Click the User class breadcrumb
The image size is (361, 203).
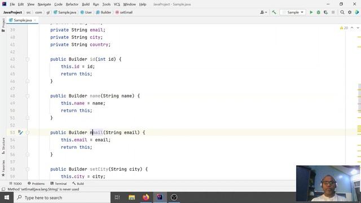[x=86, y=12]
